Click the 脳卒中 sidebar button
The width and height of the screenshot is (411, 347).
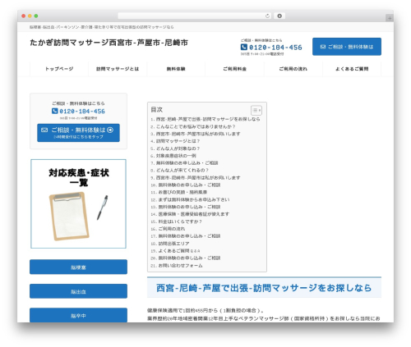click(78, 315)
